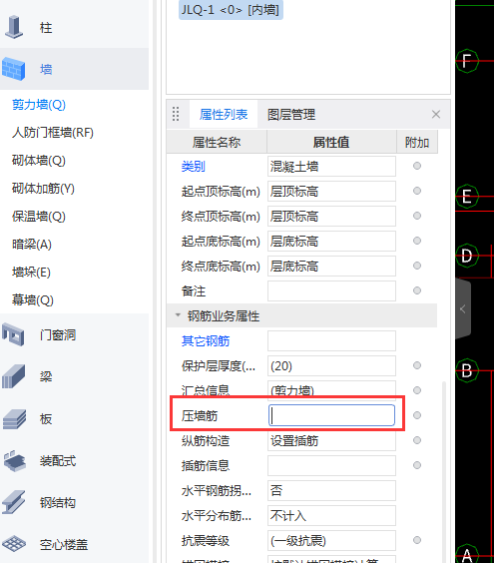
Task: Open the 类别 value 混凝土墙 field
Action: (331, 166)
